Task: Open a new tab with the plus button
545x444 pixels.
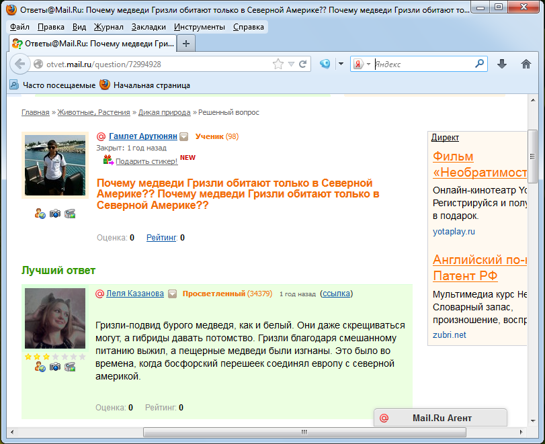Action: point(186,44)
